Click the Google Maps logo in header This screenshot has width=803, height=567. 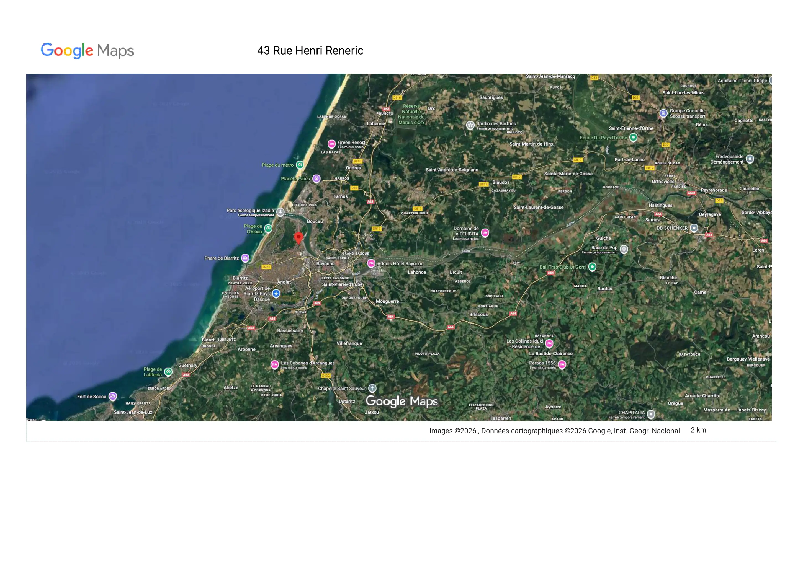(87, 51)
